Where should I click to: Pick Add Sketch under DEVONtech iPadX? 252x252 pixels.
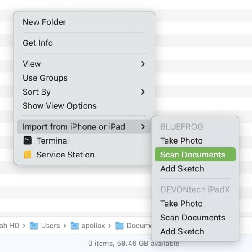(x=182, y=231)
